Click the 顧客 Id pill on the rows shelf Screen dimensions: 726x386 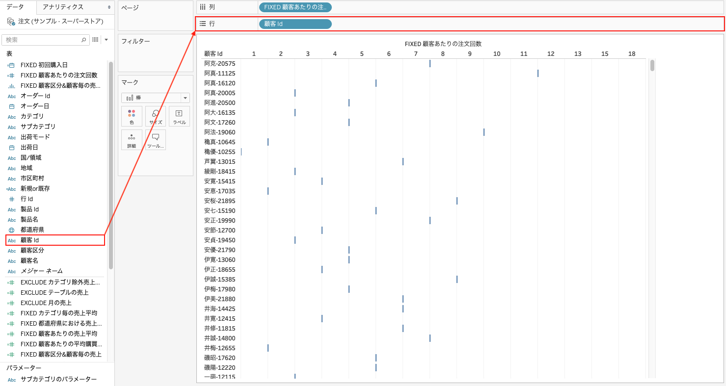click(295, 24)
